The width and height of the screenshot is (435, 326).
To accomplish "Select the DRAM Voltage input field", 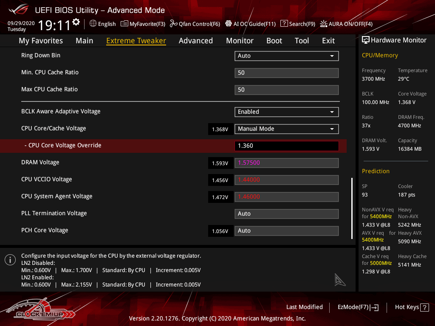I will point(286,163).
